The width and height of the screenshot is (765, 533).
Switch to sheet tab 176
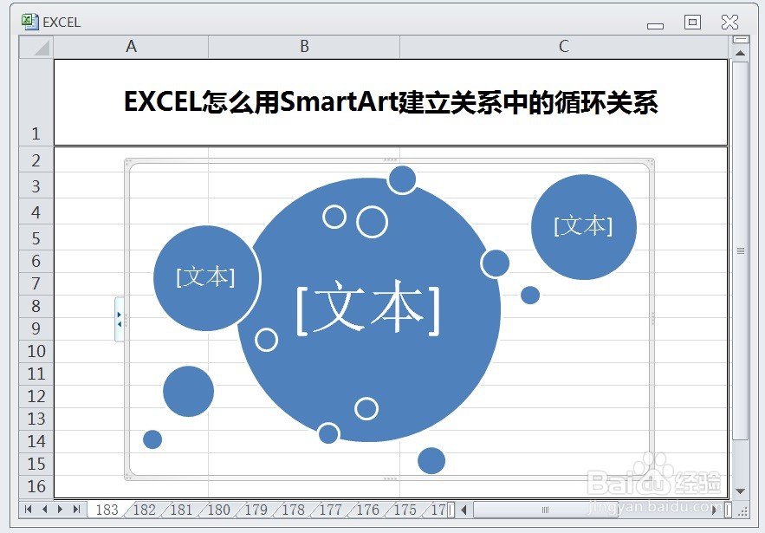click(x=368, y=510)
